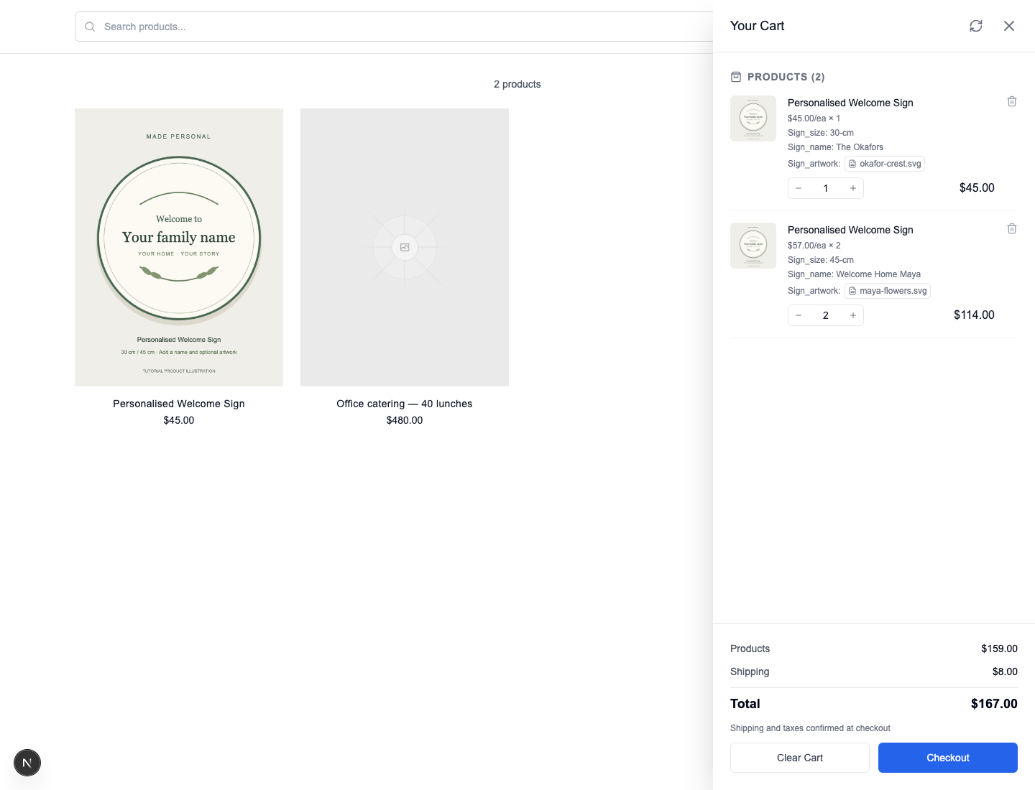Screen dimensions: 1035x790
Task: Click the quantity value 2 for Welcome Home Maya
Action: [x=826, y=315]
